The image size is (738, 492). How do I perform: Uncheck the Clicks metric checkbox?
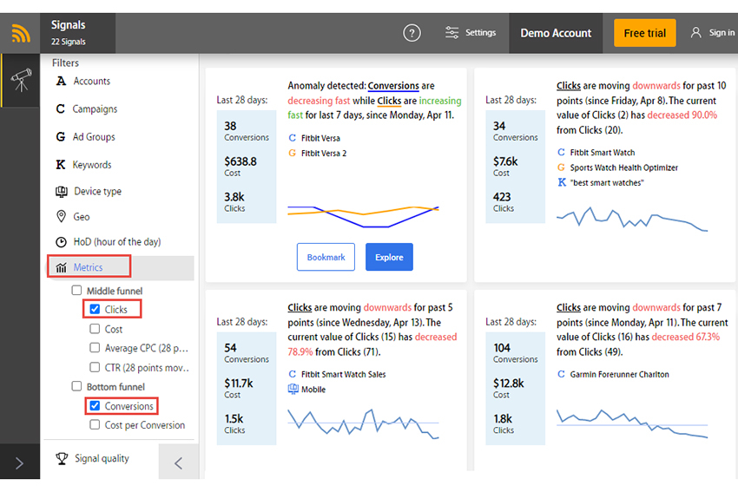click(96, 309)
